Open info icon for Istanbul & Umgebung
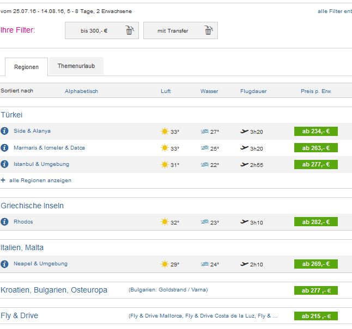 [x=4, y=164]
